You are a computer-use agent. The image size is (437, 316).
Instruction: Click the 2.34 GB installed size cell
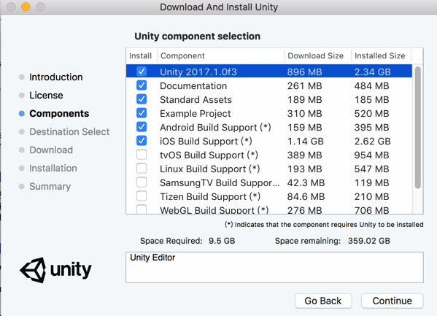[373, 72]
